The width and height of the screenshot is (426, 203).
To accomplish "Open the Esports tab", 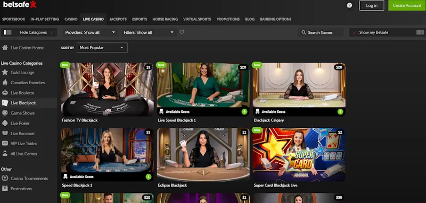I will (140, 19).
